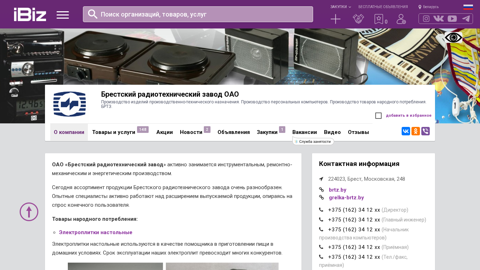Reveal the 'Начальник производства компьютеров' phone number
The height and width of the screenshot is (270, 480).
point(354,230)
